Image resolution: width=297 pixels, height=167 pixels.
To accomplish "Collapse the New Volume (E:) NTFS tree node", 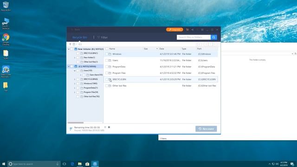I will (x=69, y=49).
